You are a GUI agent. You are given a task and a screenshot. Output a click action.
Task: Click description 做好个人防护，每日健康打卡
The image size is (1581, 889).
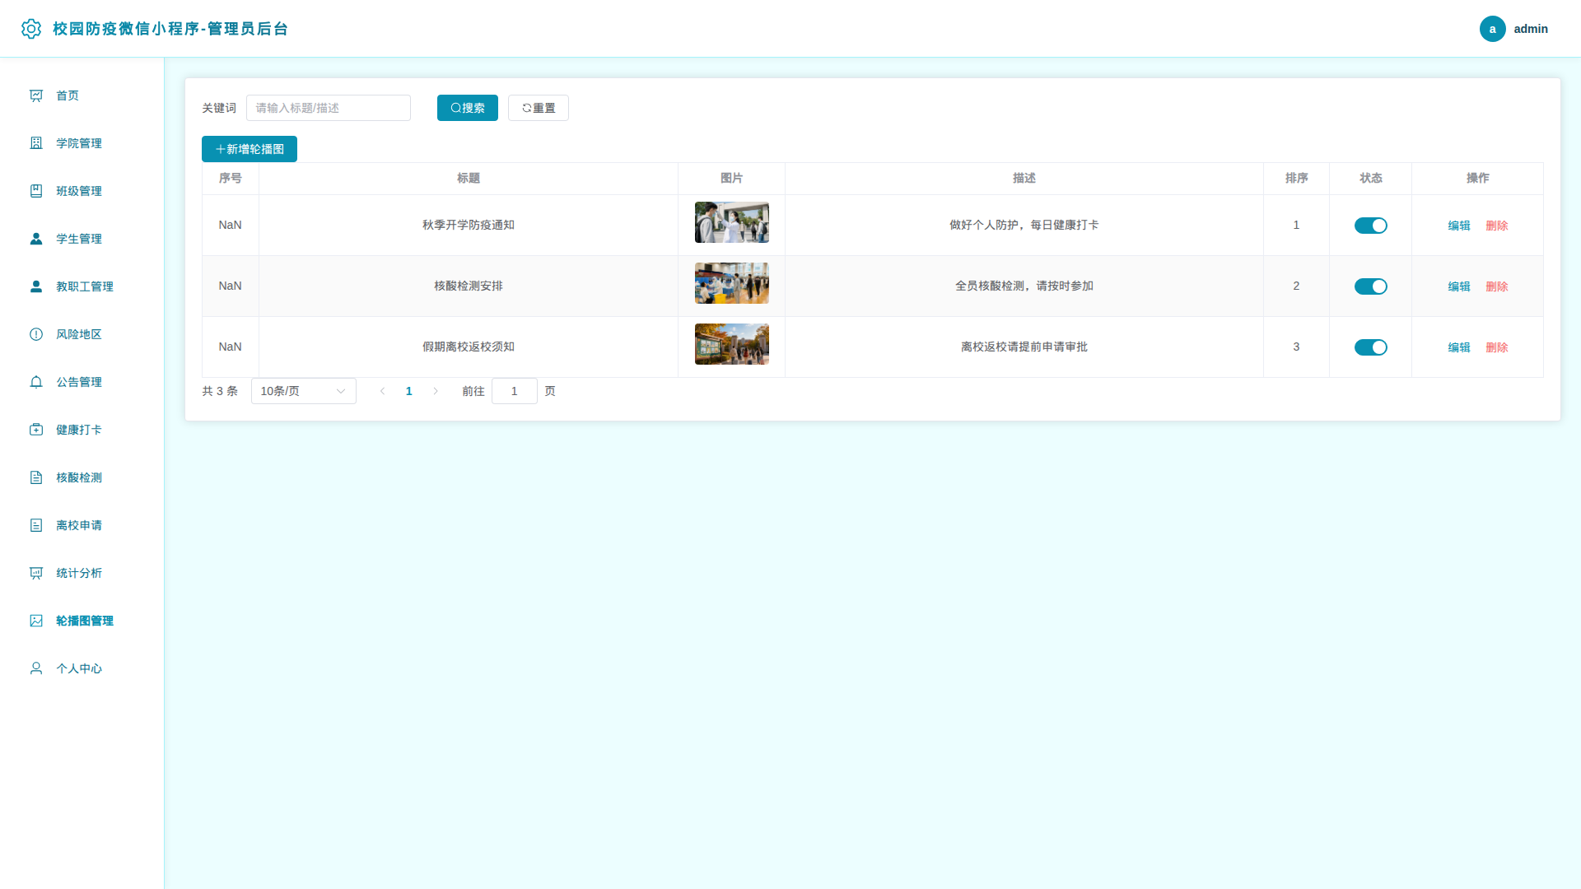pos(1024,225)
